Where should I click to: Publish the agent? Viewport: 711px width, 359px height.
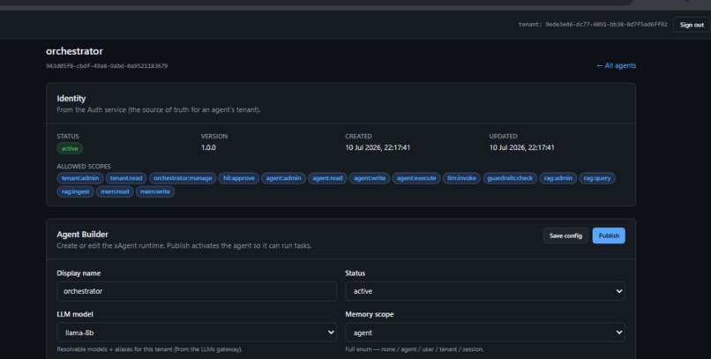tap(609, 236)
